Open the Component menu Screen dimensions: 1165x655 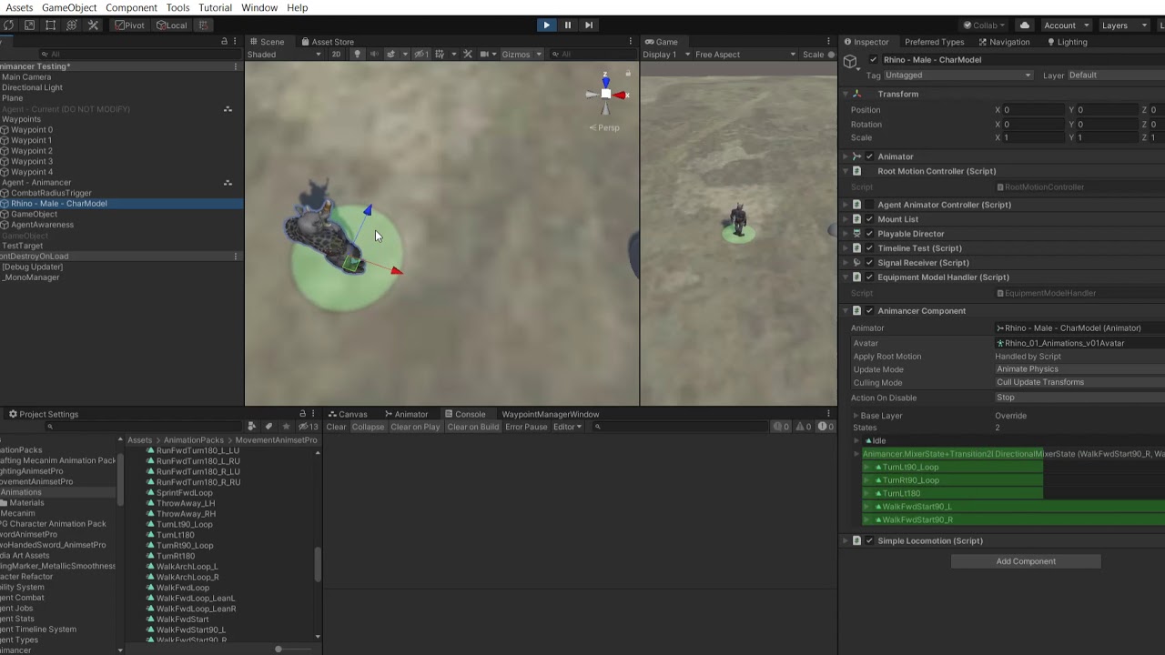(x=131, y=7)
